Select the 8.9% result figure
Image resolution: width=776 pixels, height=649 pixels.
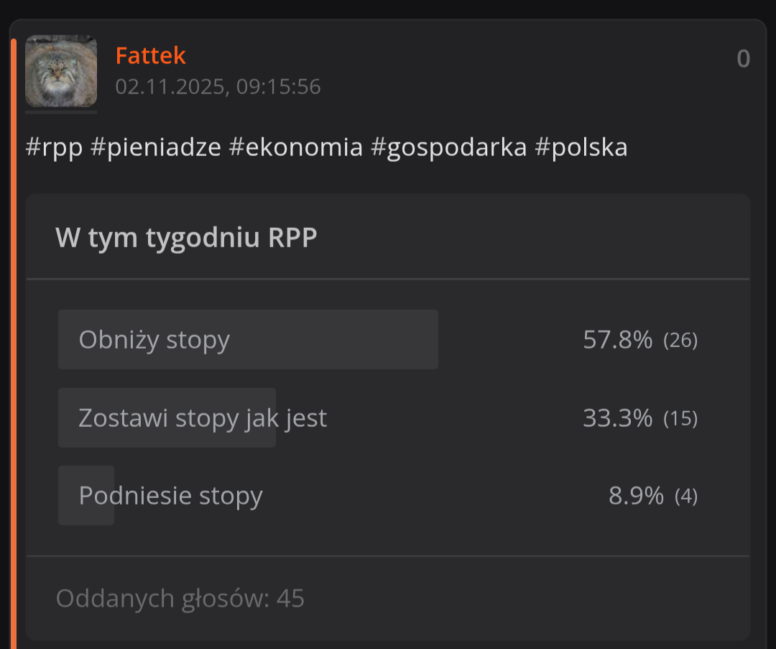(635, 495)
